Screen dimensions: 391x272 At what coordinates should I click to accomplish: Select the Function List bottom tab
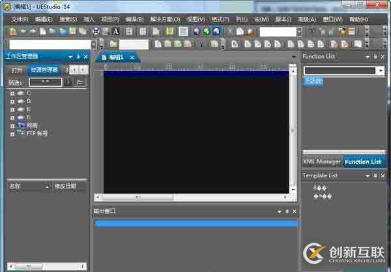tap(363, 162)
